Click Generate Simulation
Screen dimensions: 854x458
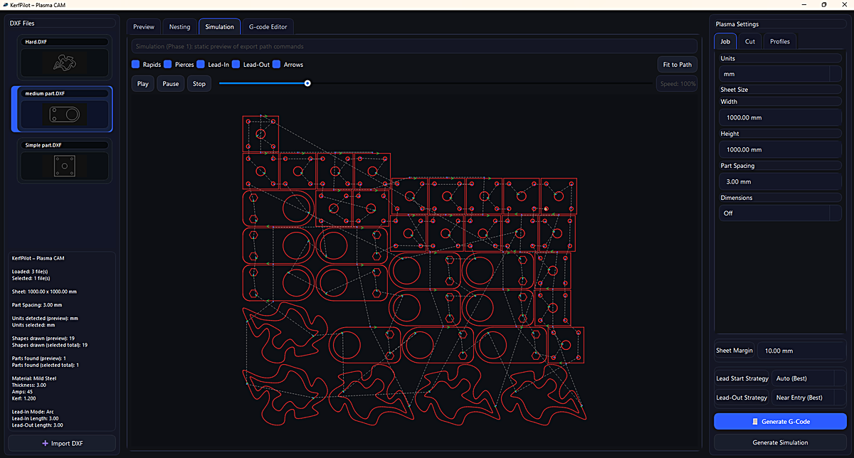tap(780, 442)
